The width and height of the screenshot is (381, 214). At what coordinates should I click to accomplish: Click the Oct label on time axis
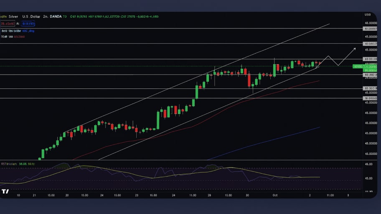(275, 195)
